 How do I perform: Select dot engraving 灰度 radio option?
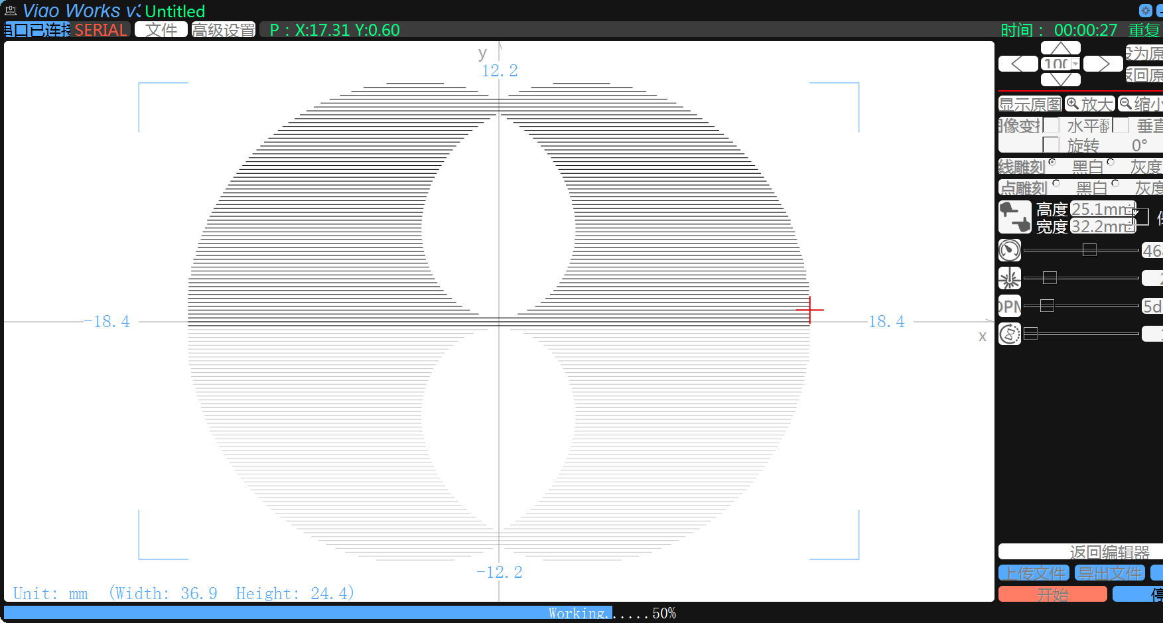pyautogui.click(x=1115, y=184)
